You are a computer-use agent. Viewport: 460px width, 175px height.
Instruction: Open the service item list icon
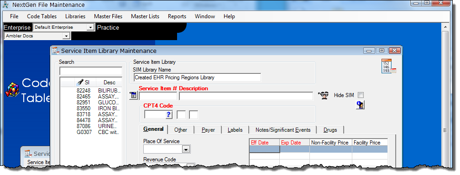click(x=133, y=96)
